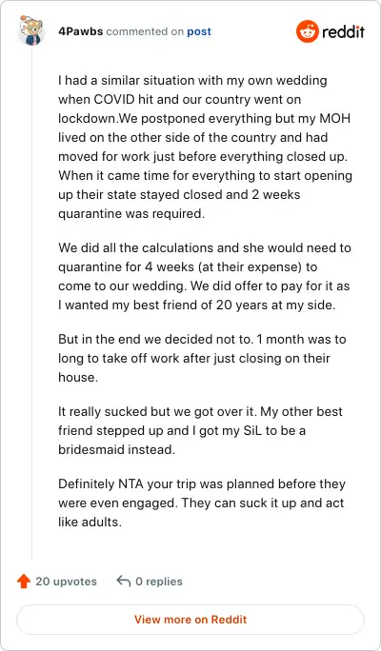Screen dimensions: 381x651
Task: Select the "20 upvotes" count
Action: pyautogui.click(x=66, y=582)
